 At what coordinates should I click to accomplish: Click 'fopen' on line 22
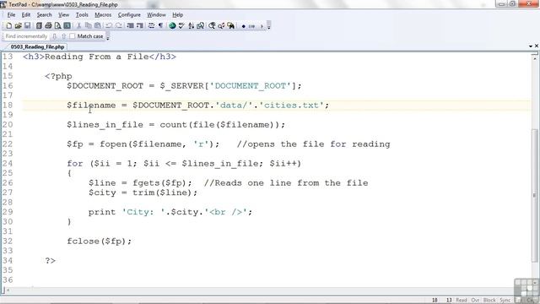point(113,144)
